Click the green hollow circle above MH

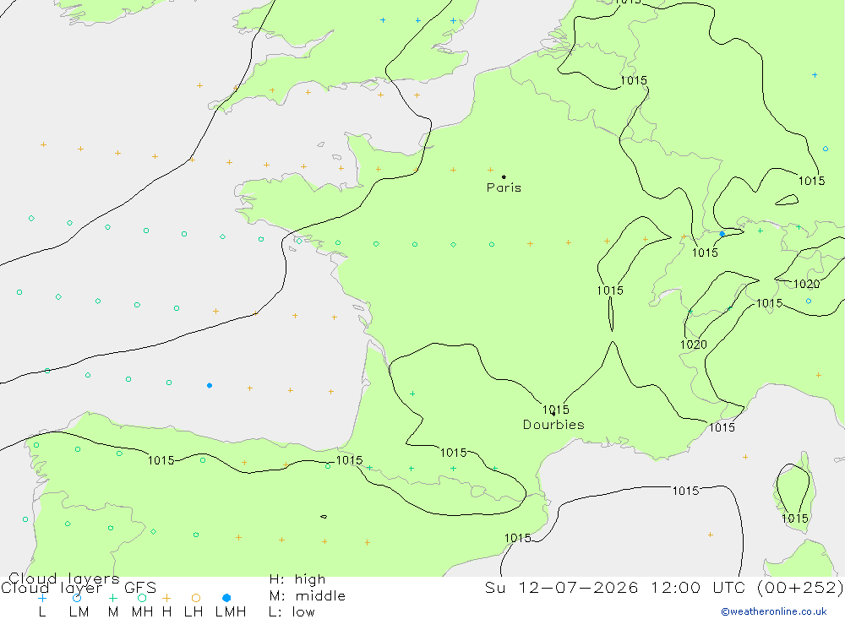coord(142,598)
